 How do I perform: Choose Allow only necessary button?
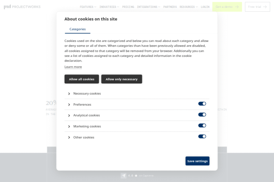pyautogui.click(x=122, y=79)
